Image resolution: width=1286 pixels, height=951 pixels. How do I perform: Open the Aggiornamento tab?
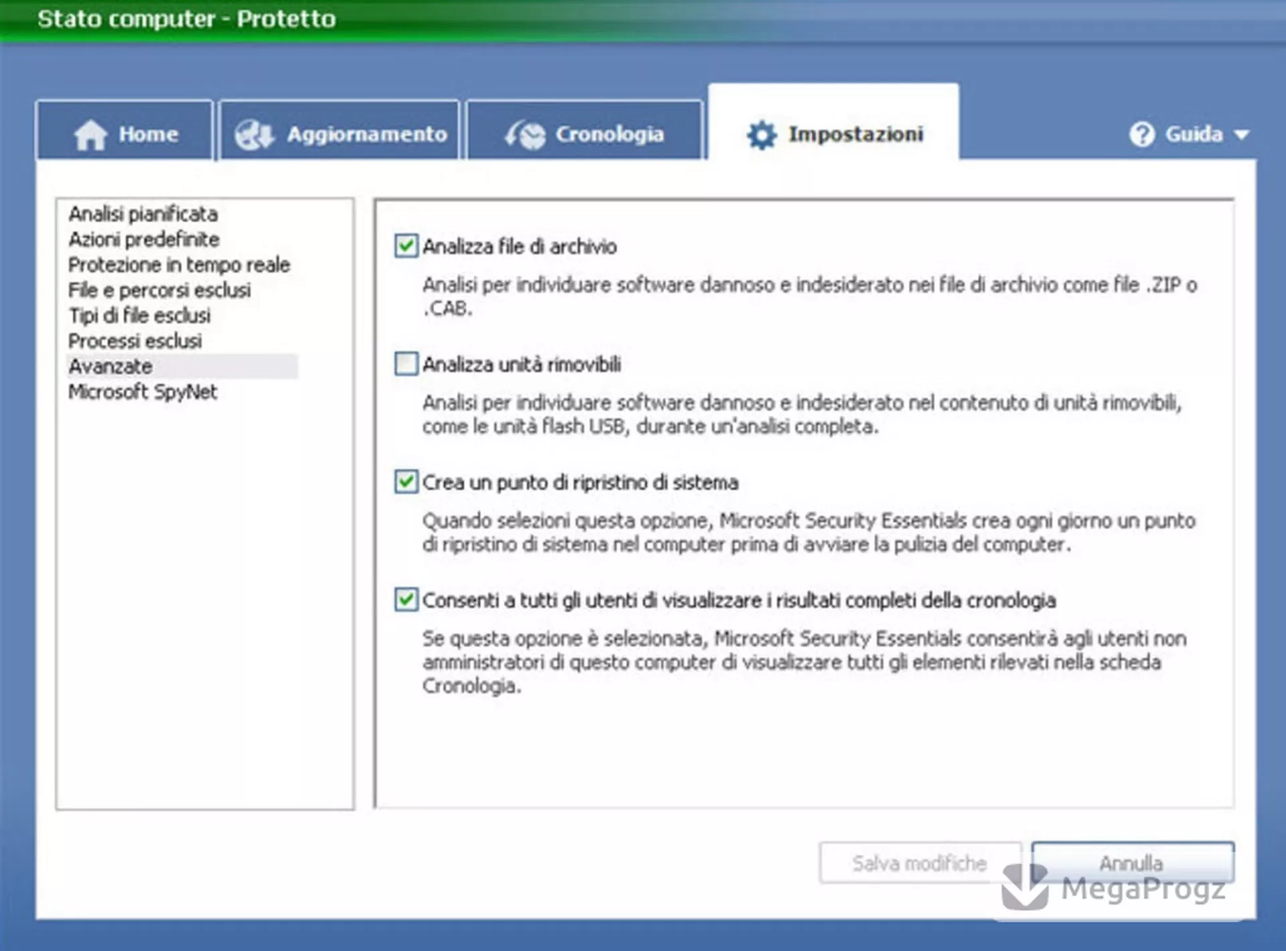tap(340, 131)
